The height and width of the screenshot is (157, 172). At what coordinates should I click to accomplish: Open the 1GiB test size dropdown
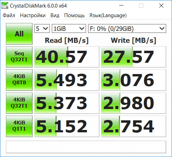coord(69,28)
